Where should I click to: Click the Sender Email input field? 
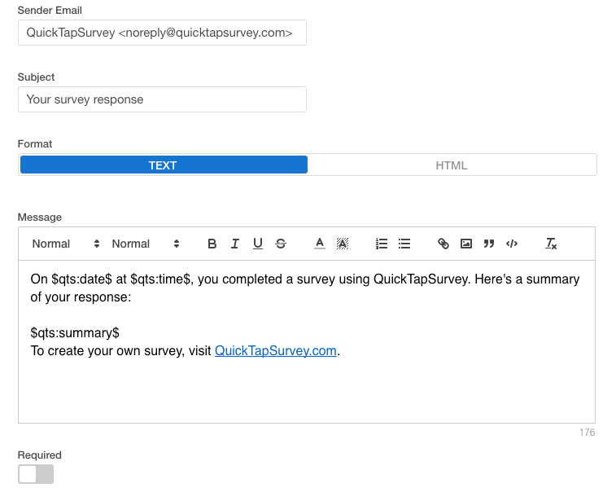coord(162,33)
